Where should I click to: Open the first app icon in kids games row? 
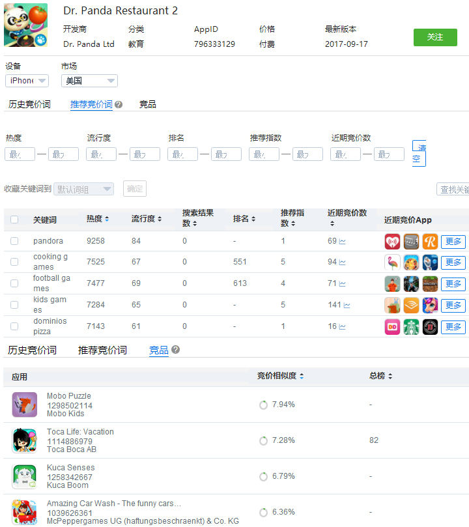pos(392,305)
